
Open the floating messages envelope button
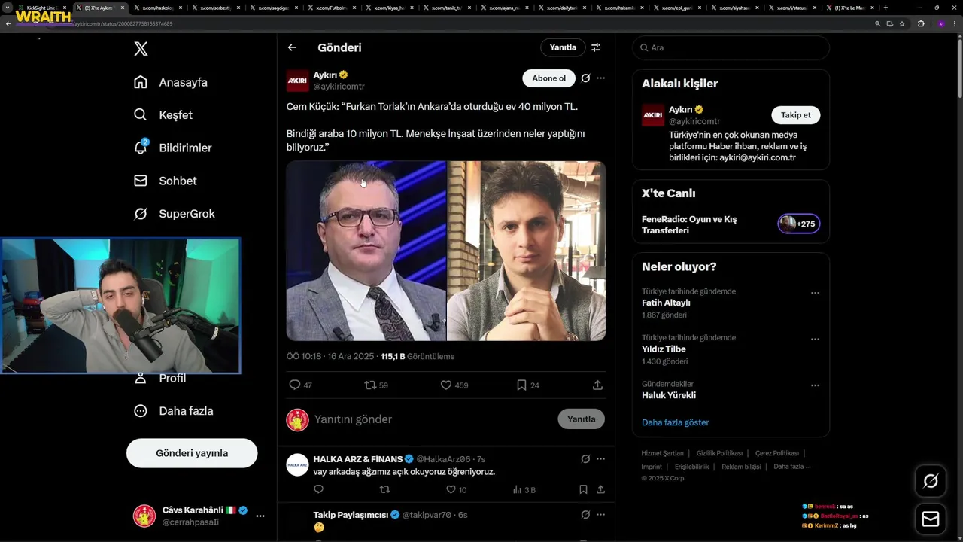point(931,519)
